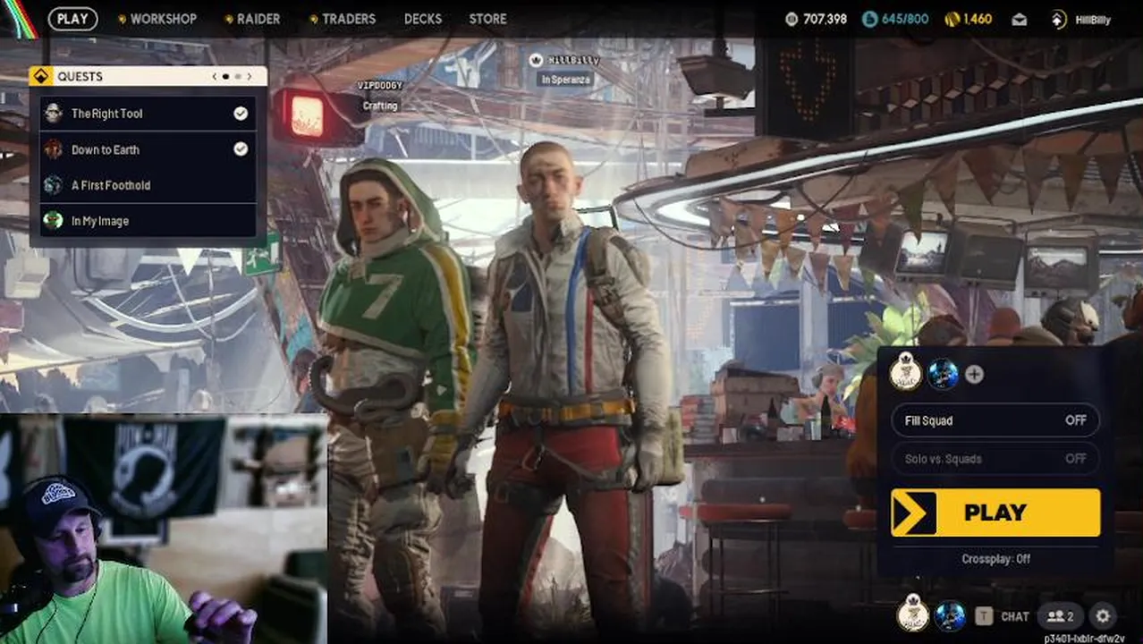
Task: Select the first quests page dot
Action: (x=225, y=77)
